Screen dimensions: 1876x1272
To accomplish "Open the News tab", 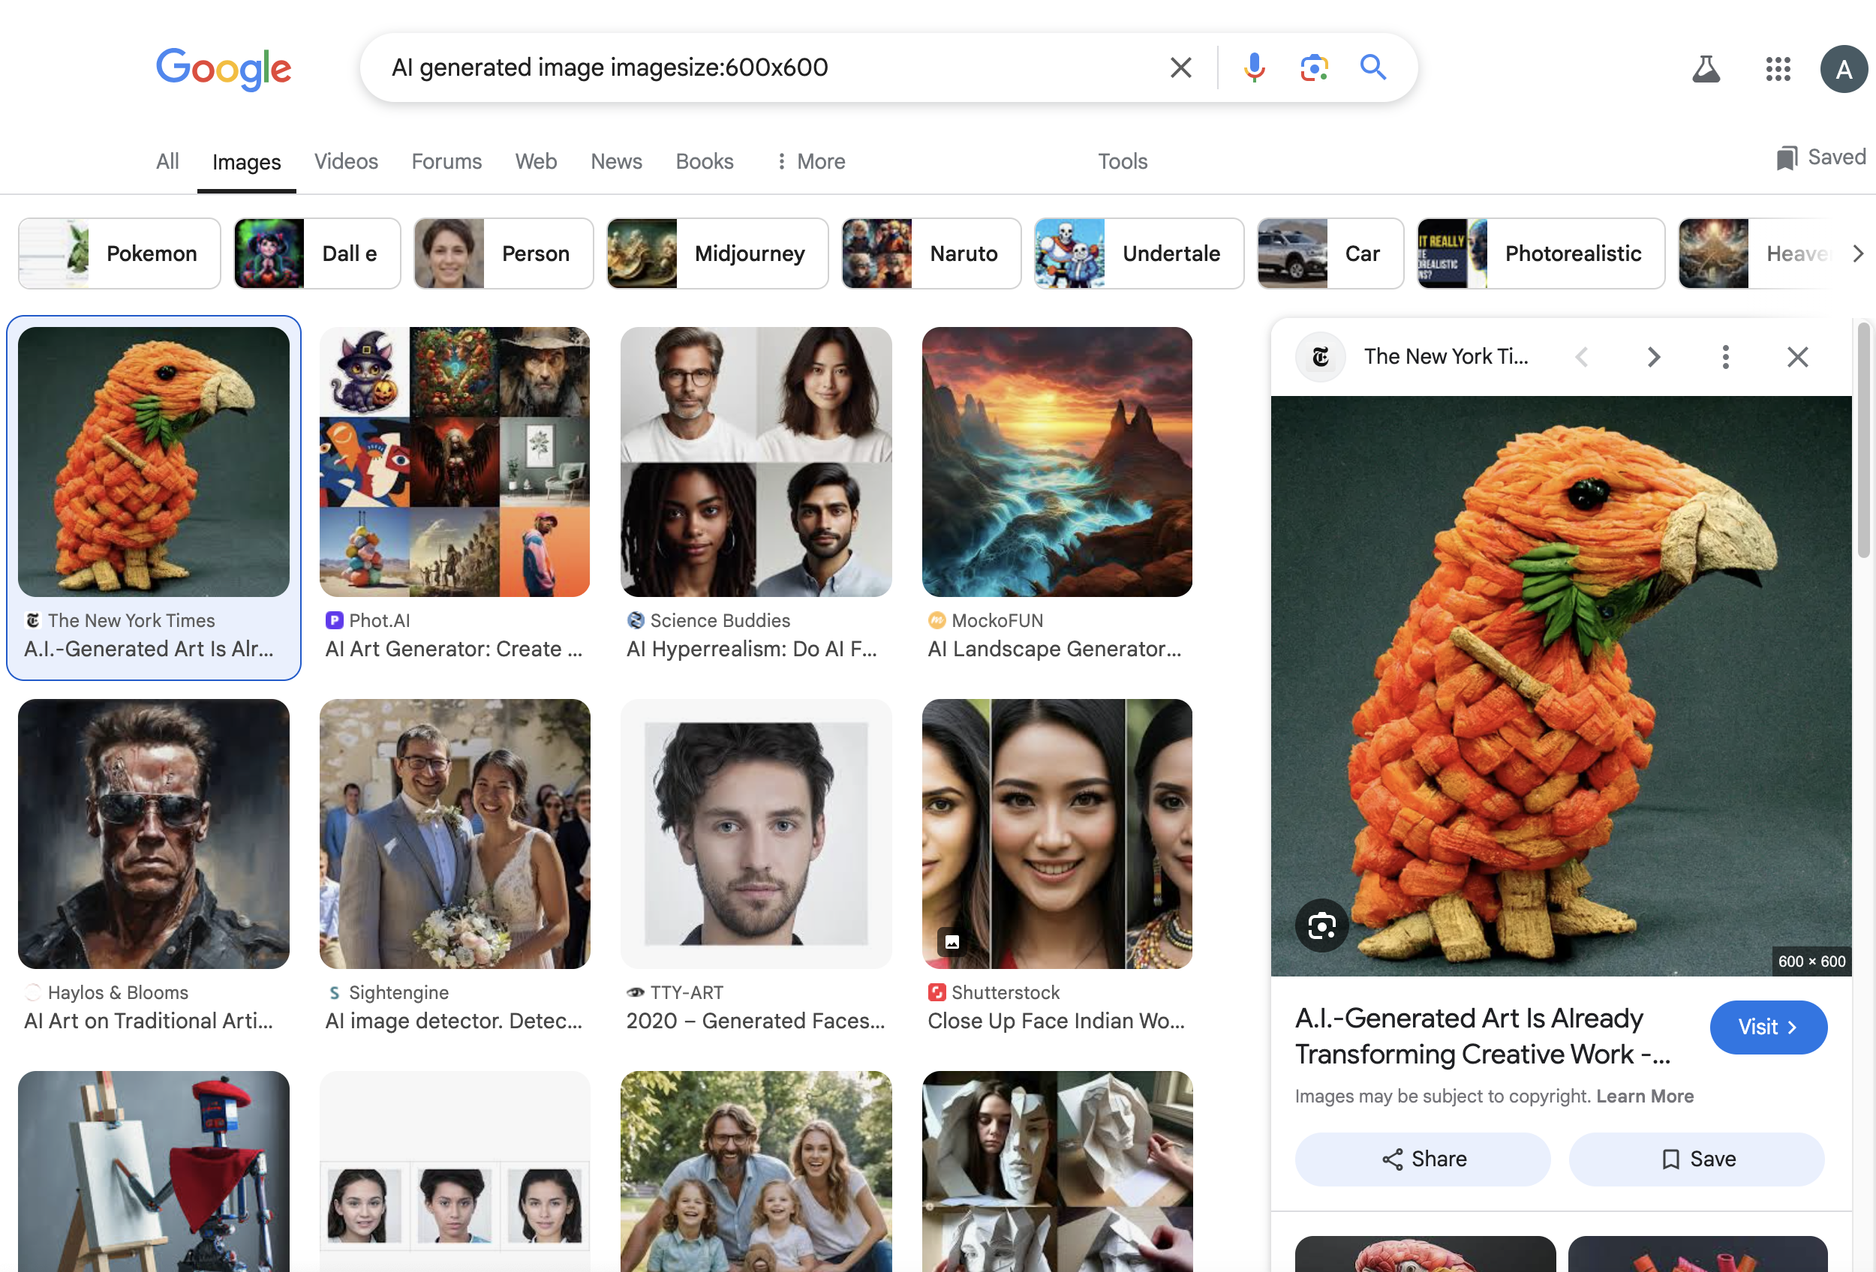I will click(616, 161).
